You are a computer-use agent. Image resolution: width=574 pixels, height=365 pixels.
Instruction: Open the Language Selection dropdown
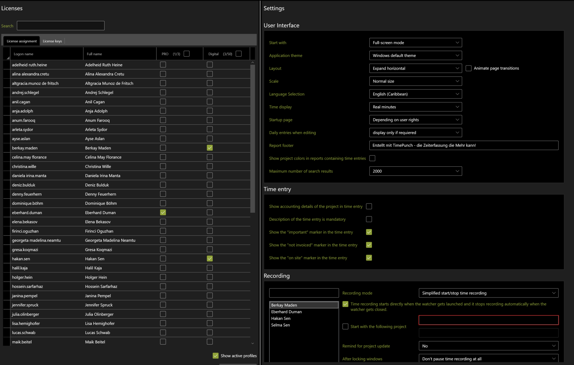[x=415, y=94]
